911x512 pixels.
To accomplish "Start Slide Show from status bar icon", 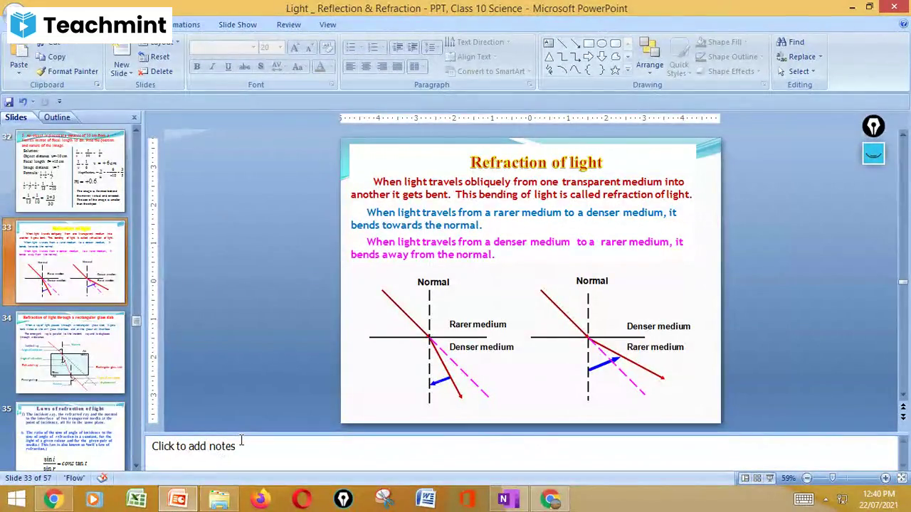I will 770,478.
